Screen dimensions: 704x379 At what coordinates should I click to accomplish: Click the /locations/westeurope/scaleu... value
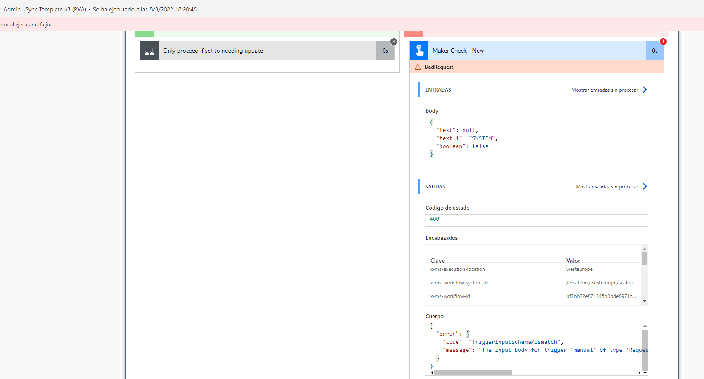click(601, 283)
